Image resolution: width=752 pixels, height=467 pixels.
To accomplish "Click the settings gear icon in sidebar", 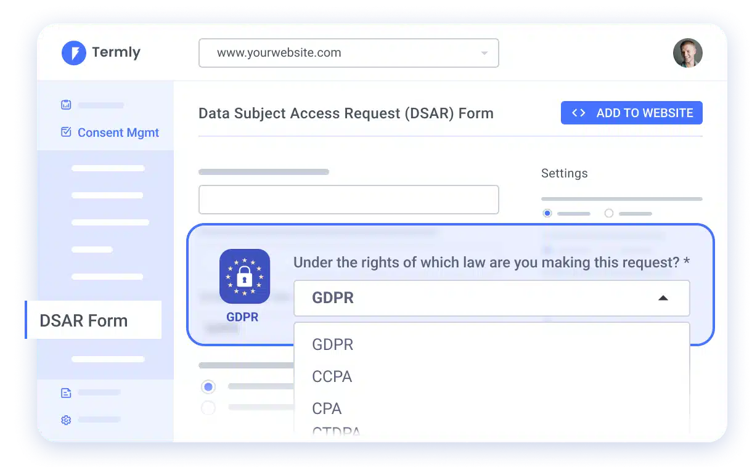I will pos(66,420).
